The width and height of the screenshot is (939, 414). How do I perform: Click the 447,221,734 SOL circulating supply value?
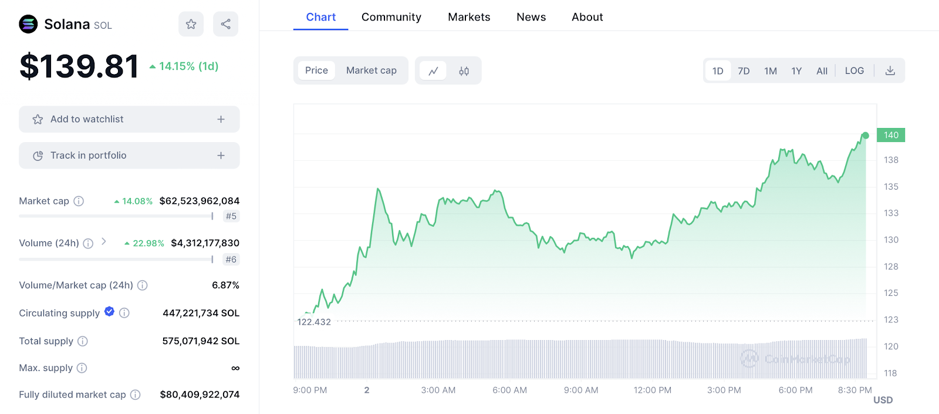[201, 313]
